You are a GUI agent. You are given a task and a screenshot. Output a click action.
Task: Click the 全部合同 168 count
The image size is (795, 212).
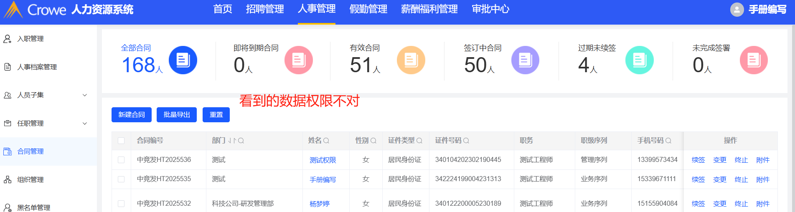[138, 65]
